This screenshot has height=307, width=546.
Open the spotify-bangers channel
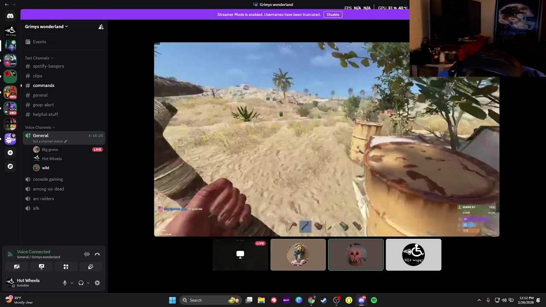[64, 66]
